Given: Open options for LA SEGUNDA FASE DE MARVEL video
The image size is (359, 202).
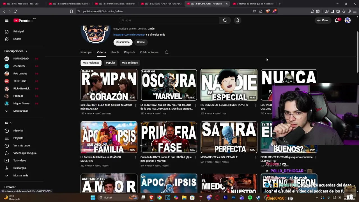Looking at the screenshot, I should (x=196, y=105).
